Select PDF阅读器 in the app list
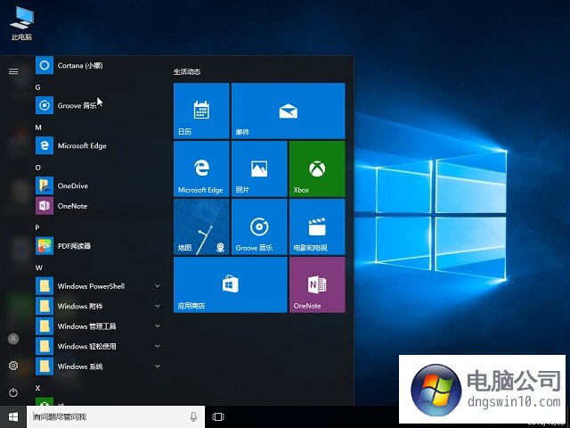This screenshot has height=428, width=570. coord(74,246)
